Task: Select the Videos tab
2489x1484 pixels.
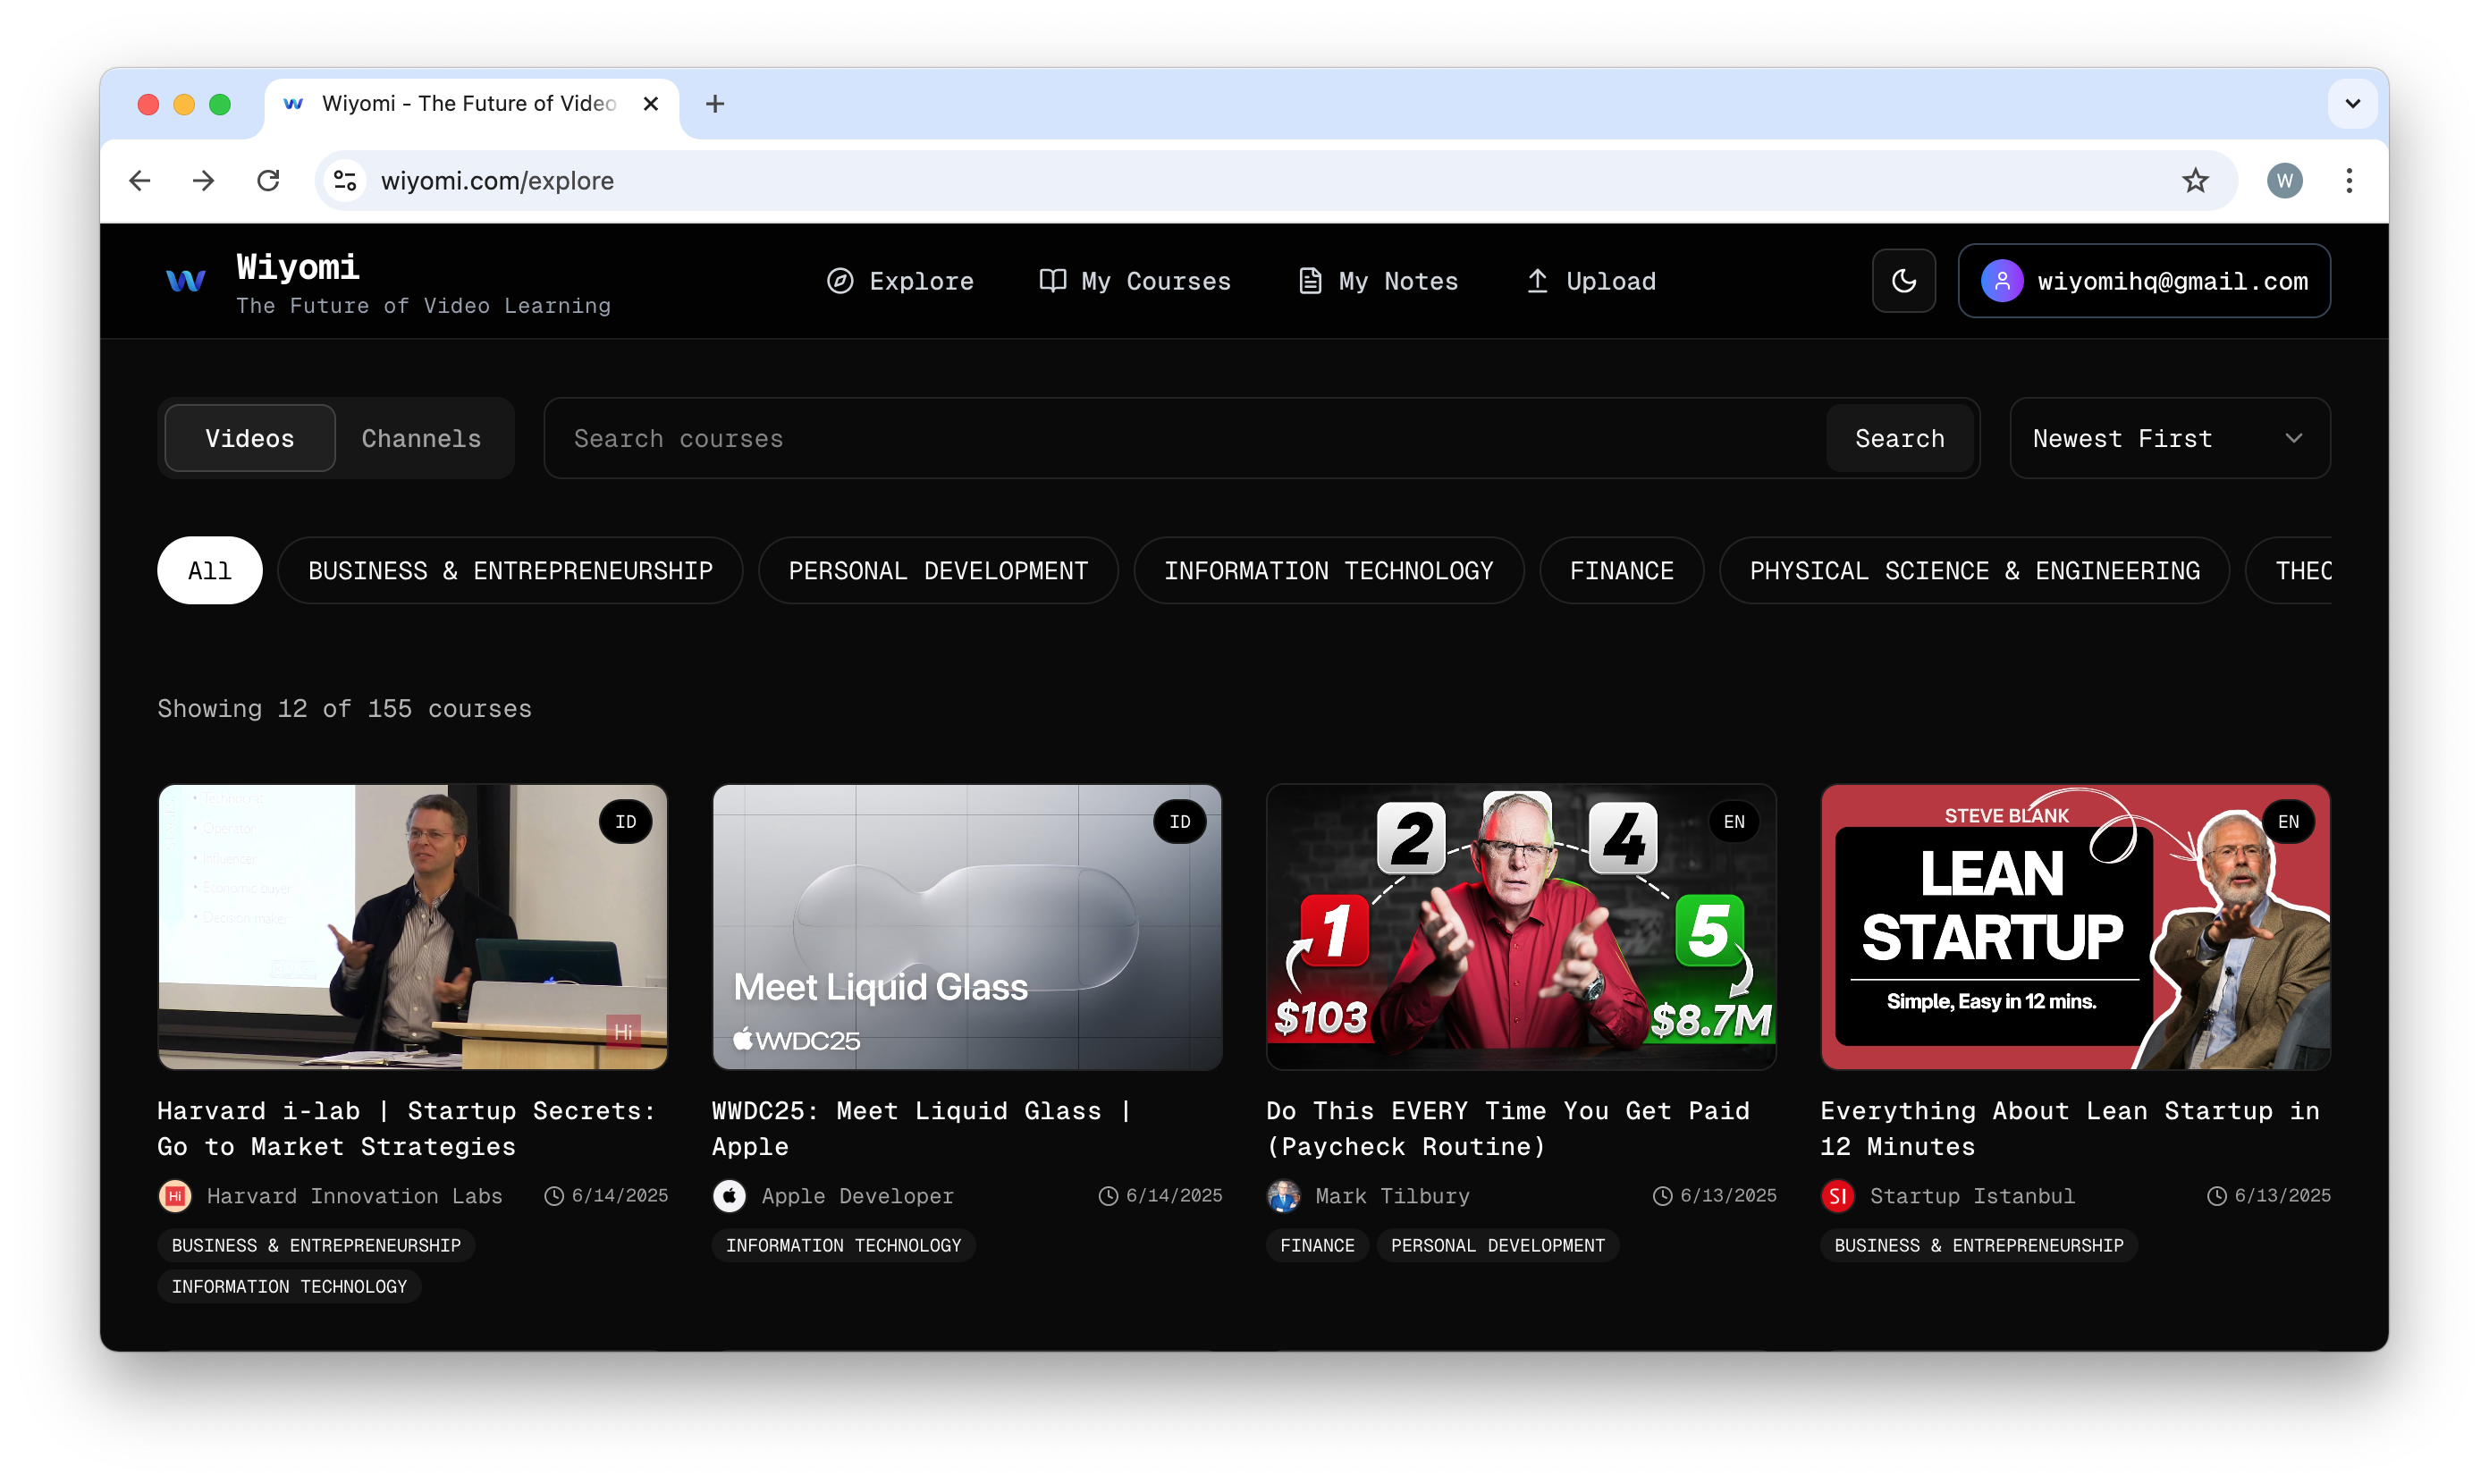Action: coord(249,438)
